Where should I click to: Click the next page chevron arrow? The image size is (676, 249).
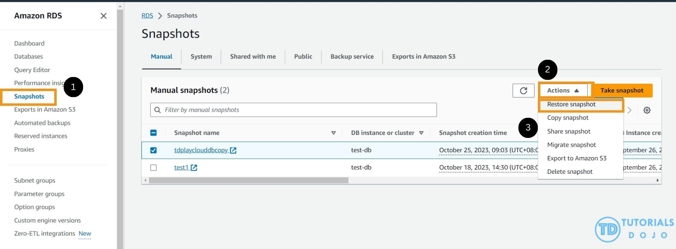[630, 110]
